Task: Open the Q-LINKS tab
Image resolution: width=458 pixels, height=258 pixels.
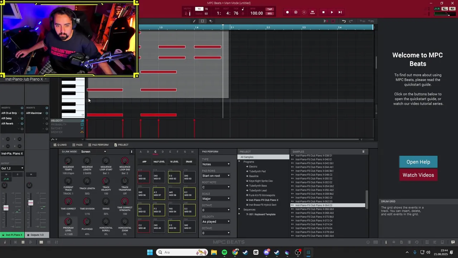Action: coord(60,145)
